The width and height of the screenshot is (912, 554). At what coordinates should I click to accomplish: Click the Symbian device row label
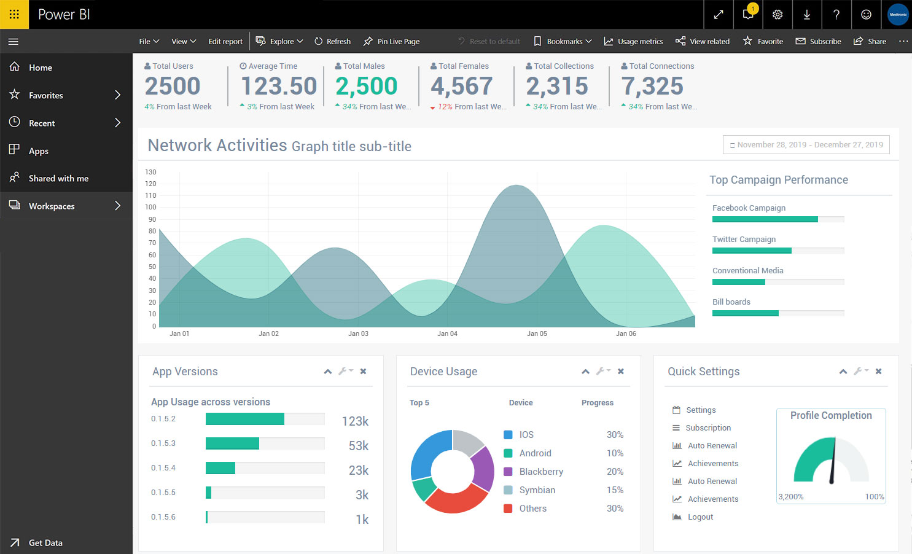tap(537, 490)
